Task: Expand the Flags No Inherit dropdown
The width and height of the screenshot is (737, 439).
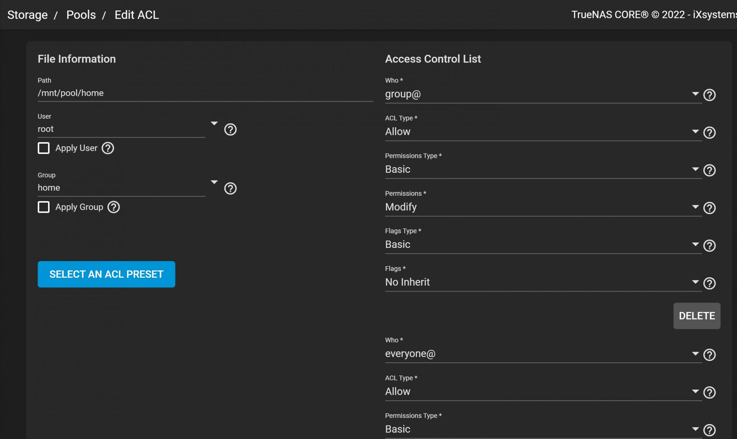Action: click(x=543, y=282)
